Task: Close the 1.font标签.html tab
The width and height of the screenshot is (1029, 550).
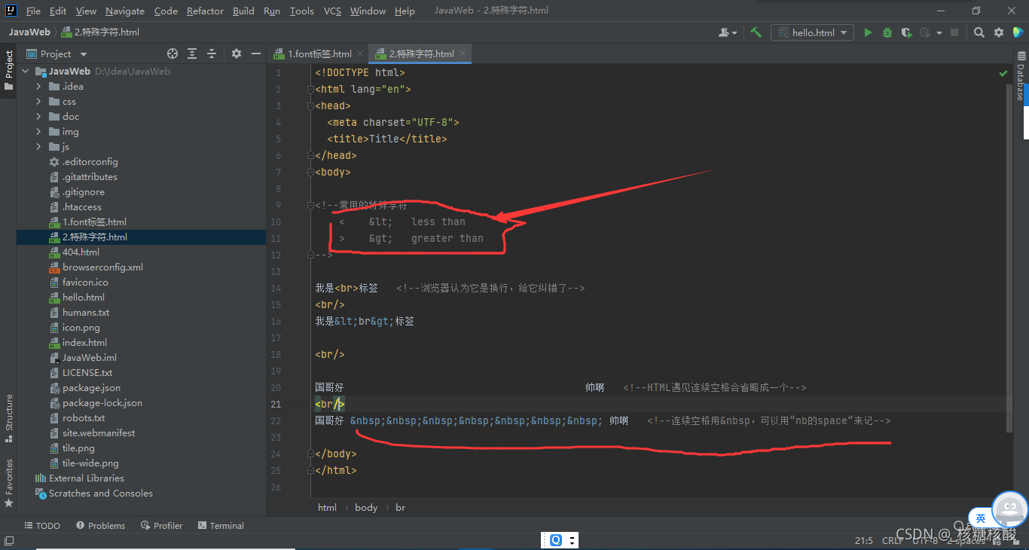Action: point(360,53)
